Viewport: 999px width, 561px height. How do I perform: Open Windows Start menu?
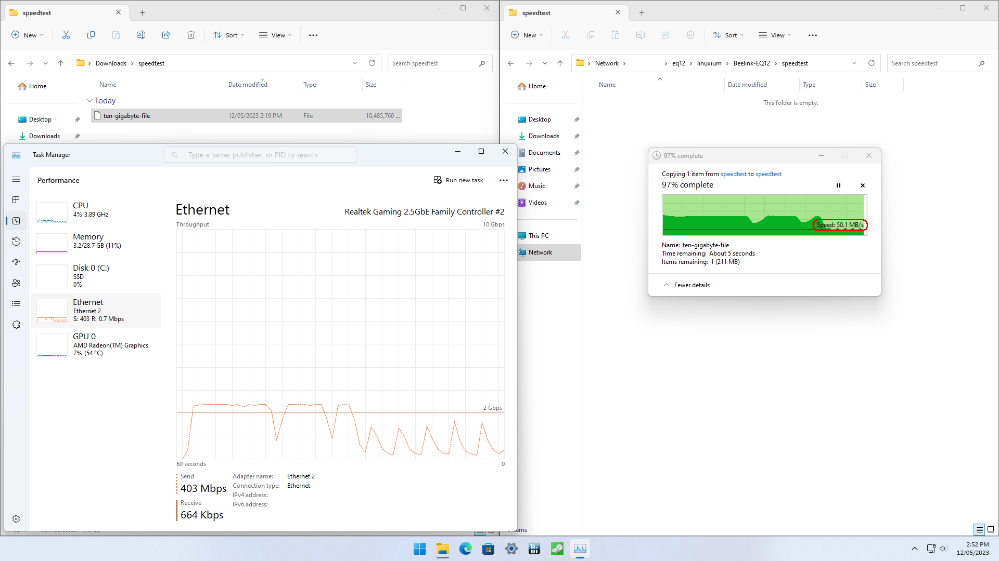point(419,549)
